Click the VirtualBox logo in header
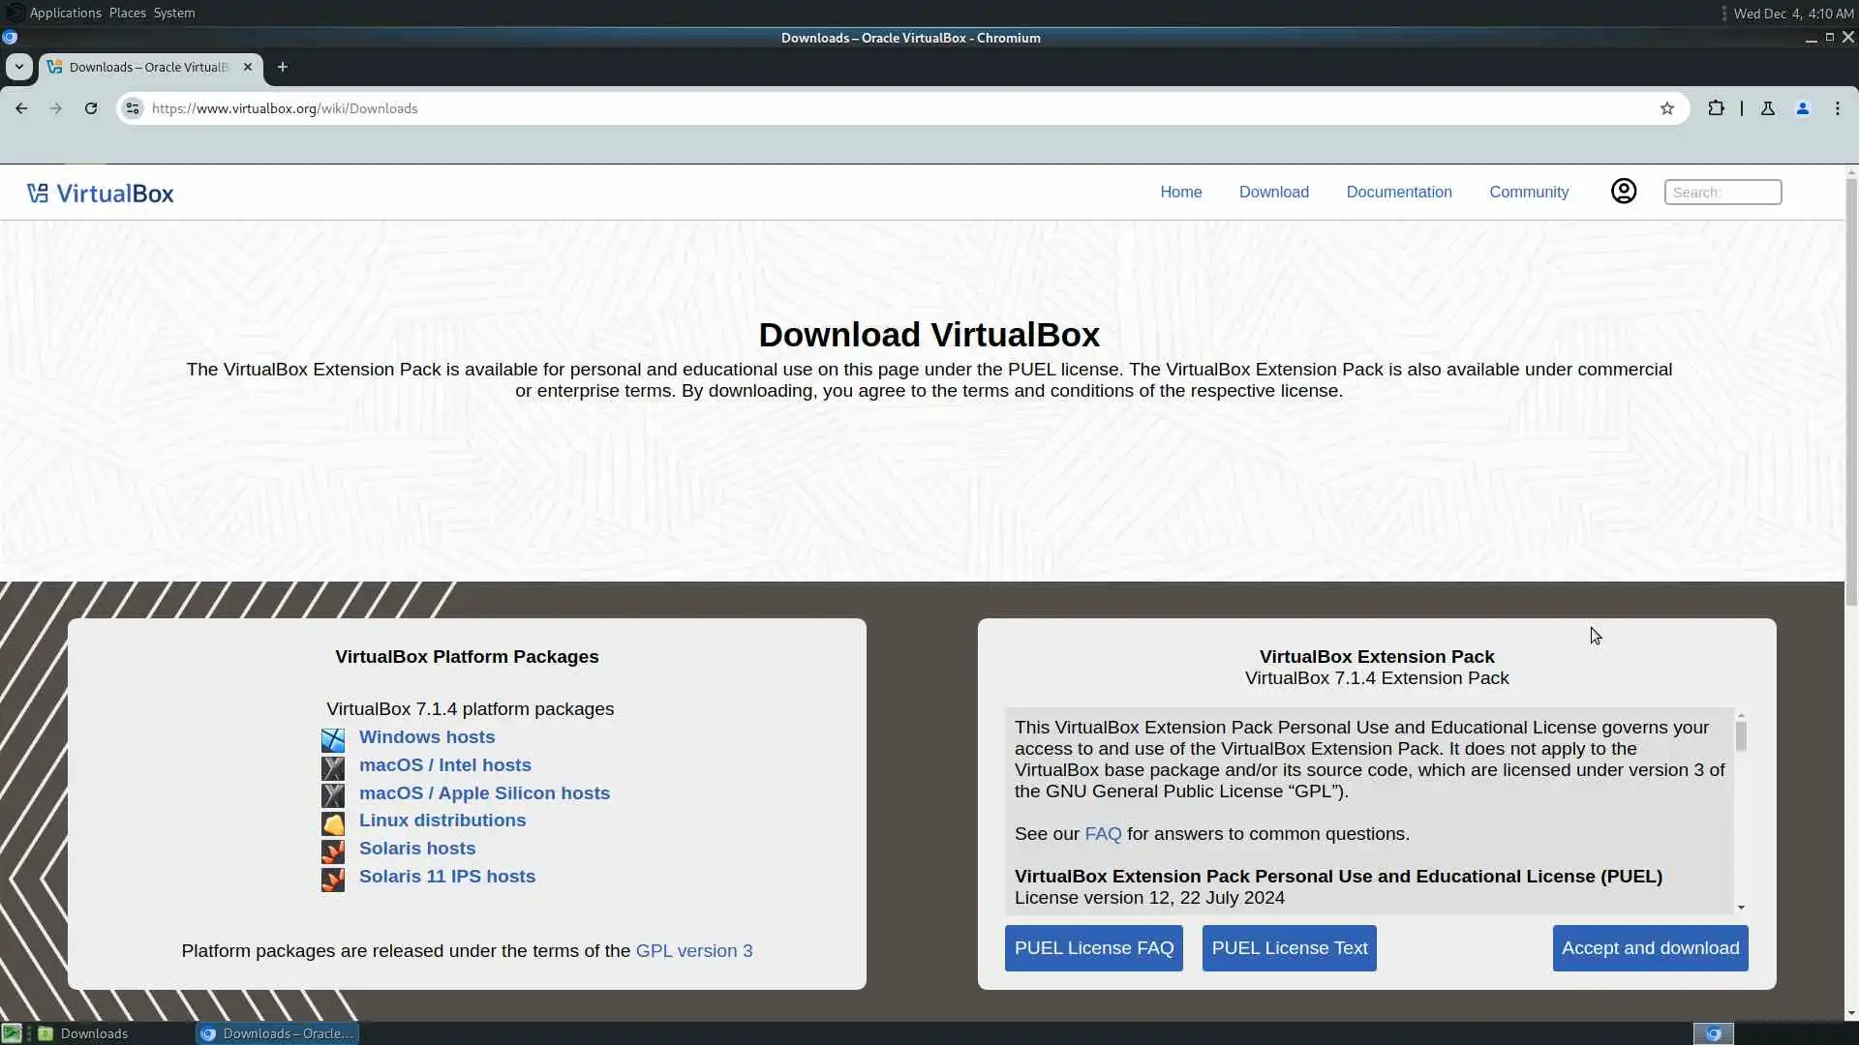Viewport: 1859px width, 1045px height. click(x=101, y=194)
